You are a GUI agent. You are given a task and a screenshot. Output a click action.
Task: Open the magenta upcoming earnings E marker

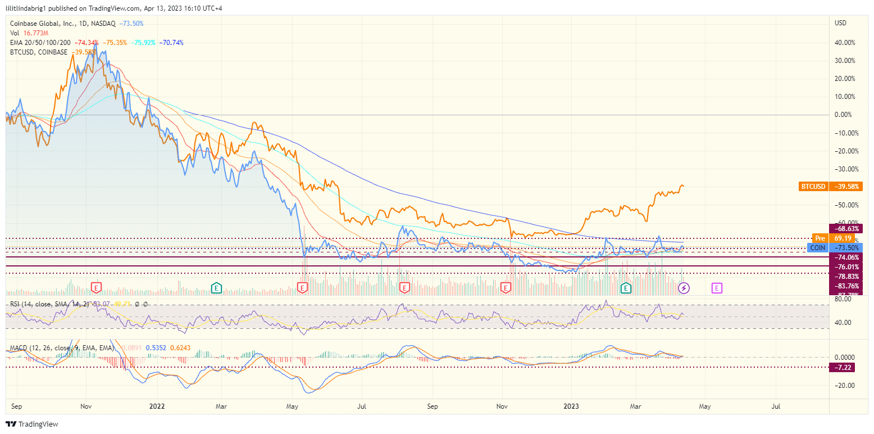[717, 288]
